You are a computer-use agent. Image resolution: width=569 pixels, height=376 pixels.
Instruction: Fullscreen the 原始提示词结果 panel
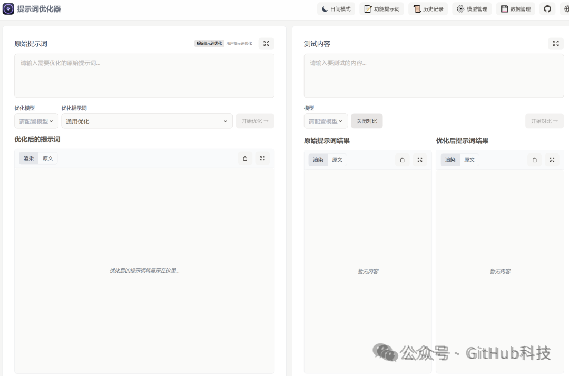click(x=420, y=160)
